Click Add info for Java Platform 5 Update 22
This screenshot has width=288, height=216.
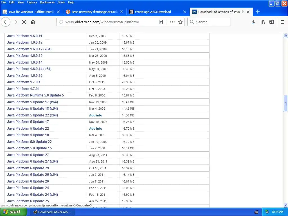(96, 129)
